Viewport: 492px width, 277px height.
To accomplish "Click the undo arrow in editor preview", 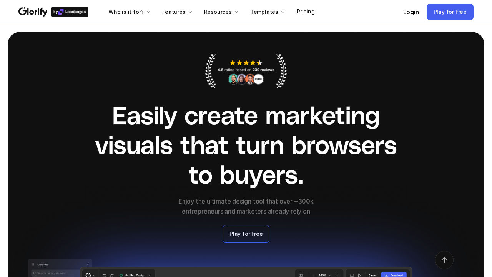I will click(x=104, y=275).
